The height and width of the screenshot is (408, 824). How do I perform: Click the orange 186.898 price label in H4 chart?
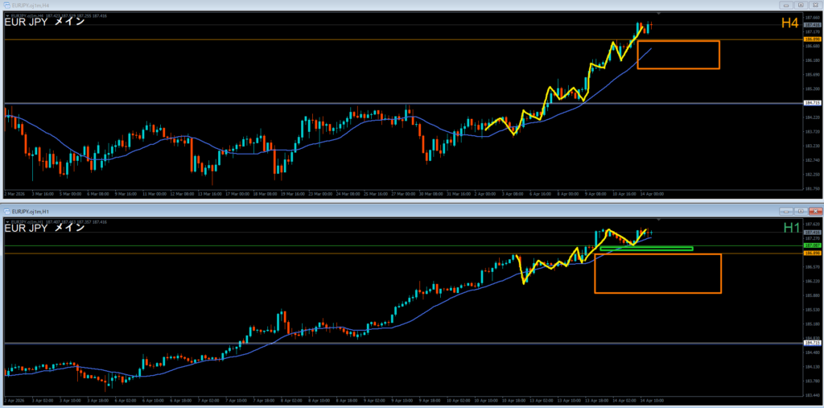point(813,39)
